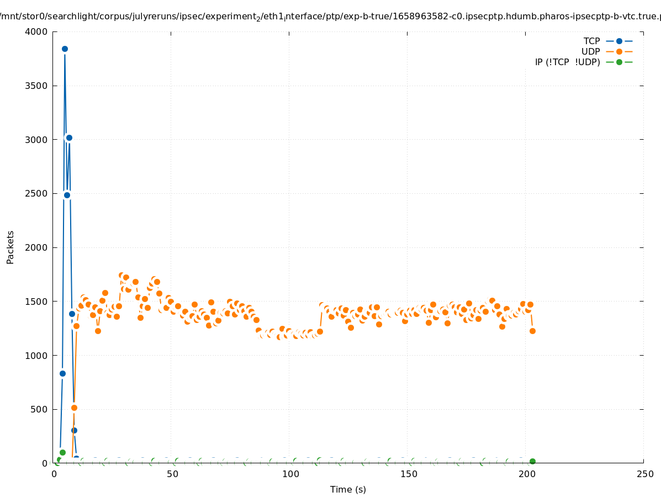Click the 1500 tick on y-axis
This screenshot has height=497, width=661.
pyautogui.click(x=38, y=302)
